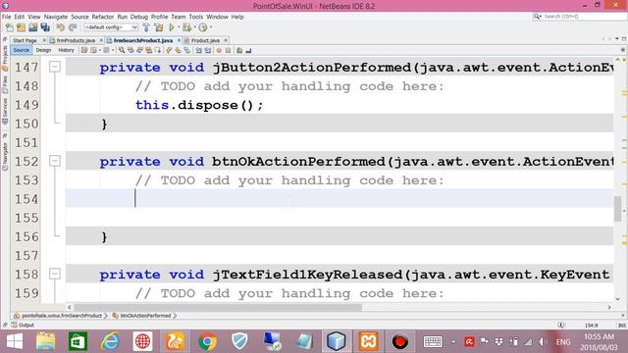Click the ENG language indicator in system tray
Viewport: 628px width, 353px height.
tap(563, 342)
